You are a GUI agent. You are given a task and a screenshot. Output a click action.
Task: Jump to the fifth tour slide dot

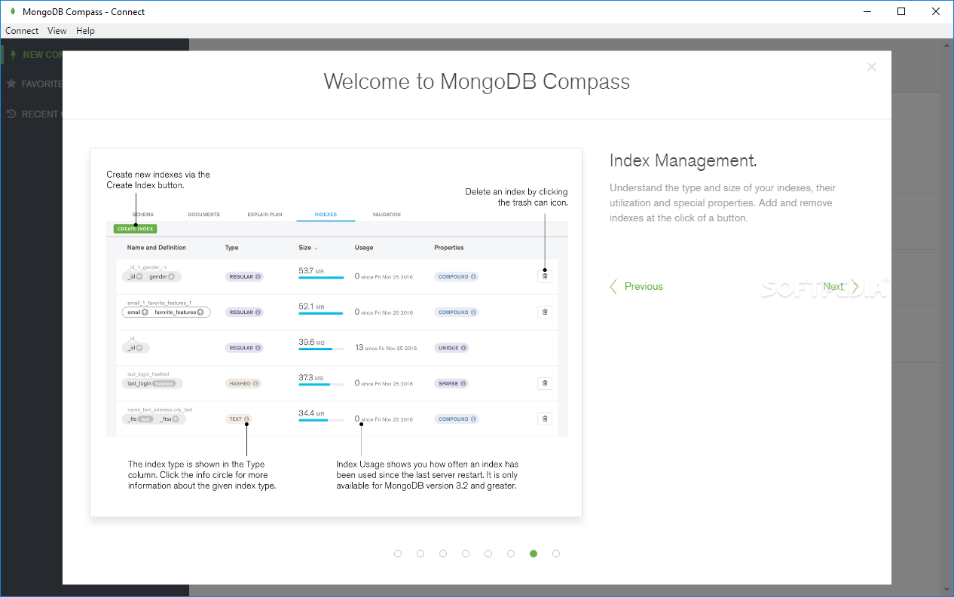point(488,553)
